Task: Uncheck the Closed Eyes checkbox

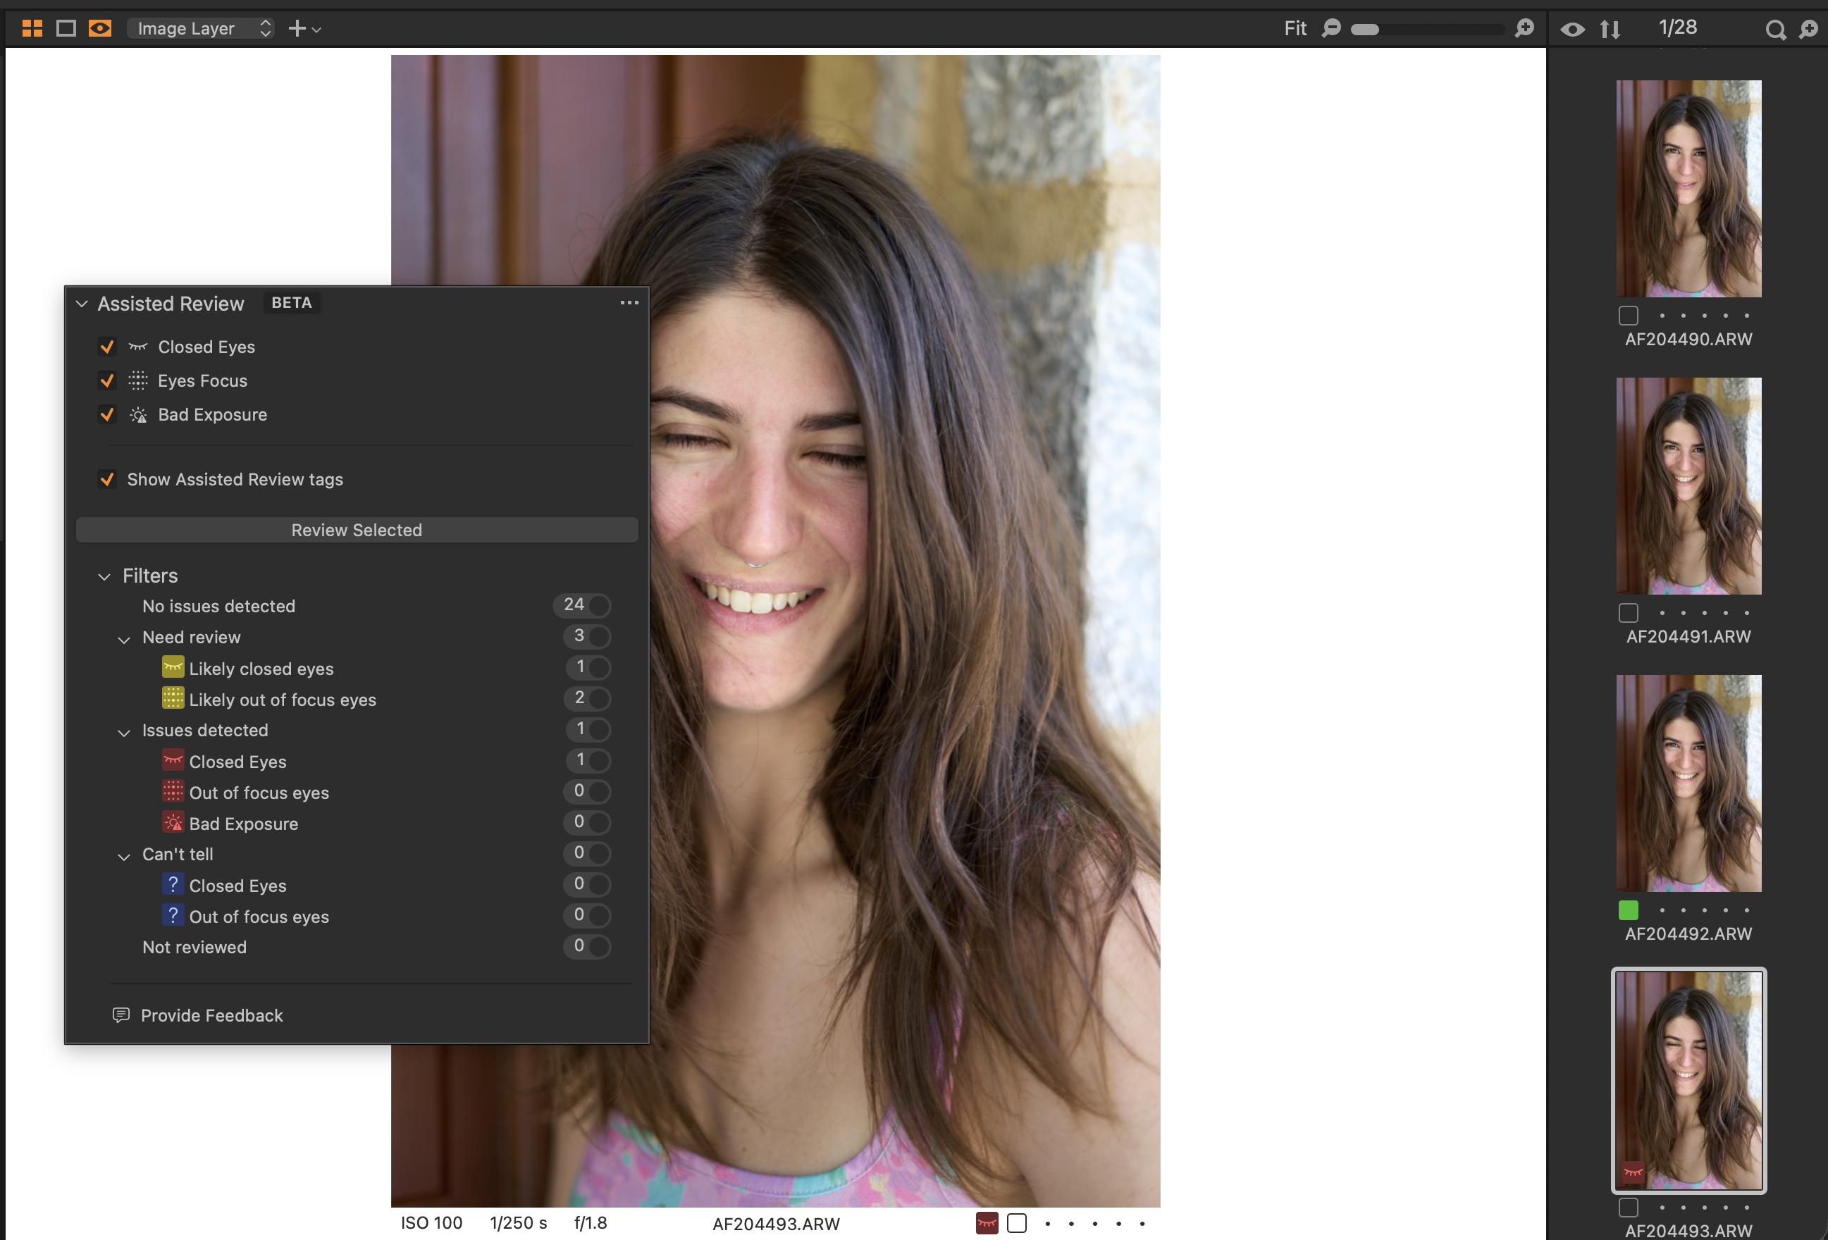Action: pos(107,347)
